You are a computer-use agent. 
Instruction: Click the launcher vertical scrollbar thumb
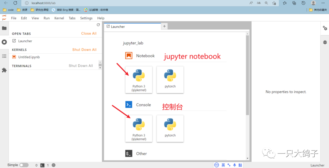pos(247,75)
